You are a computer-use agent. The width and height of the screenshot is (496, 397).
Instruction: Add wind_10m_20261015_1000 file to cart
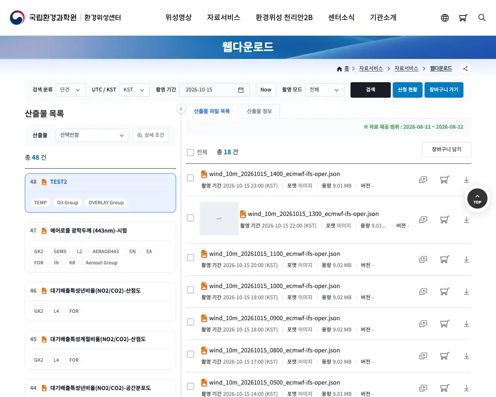point(444,292)
